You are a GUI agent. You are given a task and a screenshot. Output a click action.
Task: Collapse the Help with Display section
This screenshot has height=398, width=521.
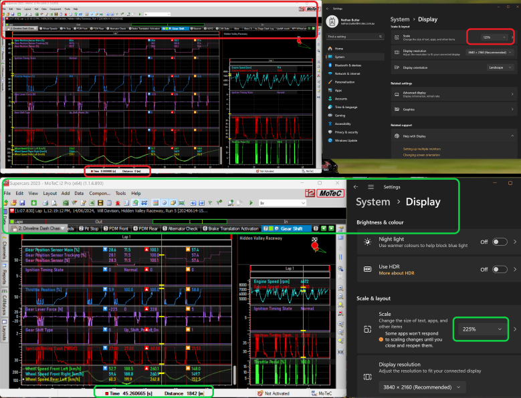pyautogui.click(x=512, y=136)
